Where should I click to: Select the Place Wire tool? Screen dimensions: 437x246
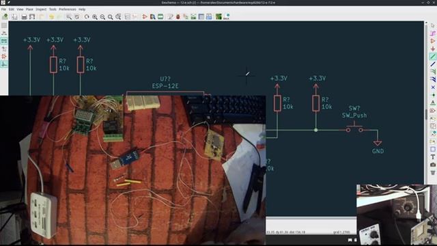(x=433, y=56)
